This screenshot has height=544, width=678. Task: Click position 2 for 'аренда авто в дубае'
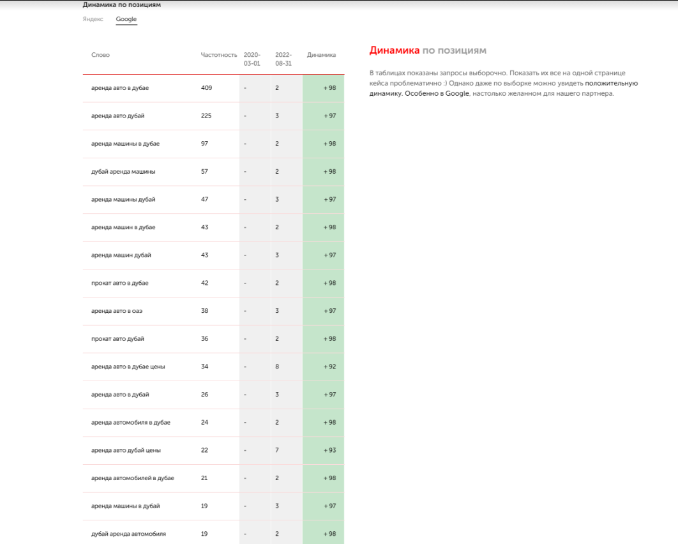click(x=277, y=87)
